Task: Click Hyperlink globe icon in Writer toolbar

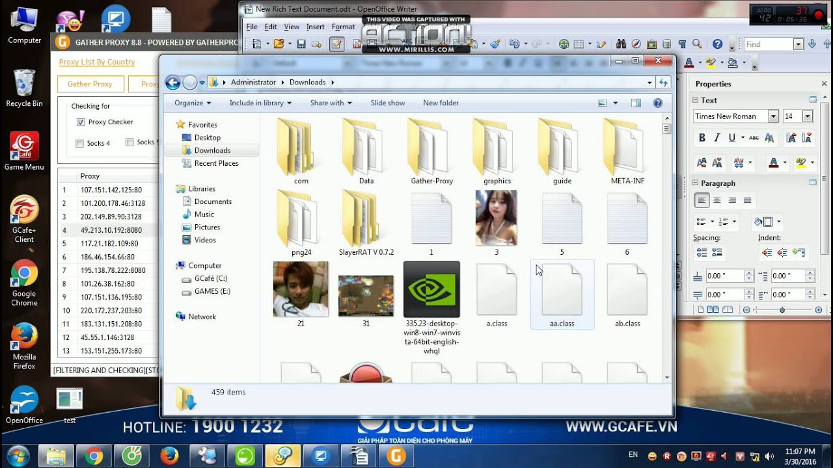Action: (564, 44)
